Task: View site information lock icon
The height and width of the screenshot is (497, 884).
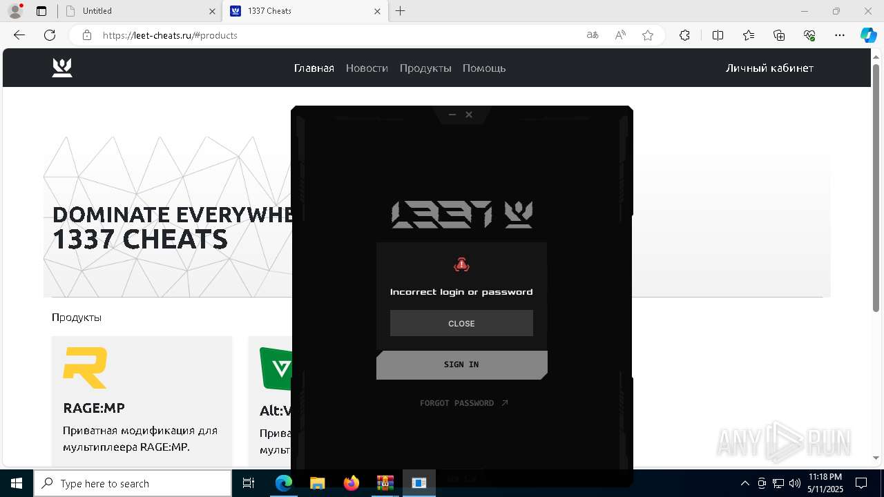Action: click(x=86, y=35)
